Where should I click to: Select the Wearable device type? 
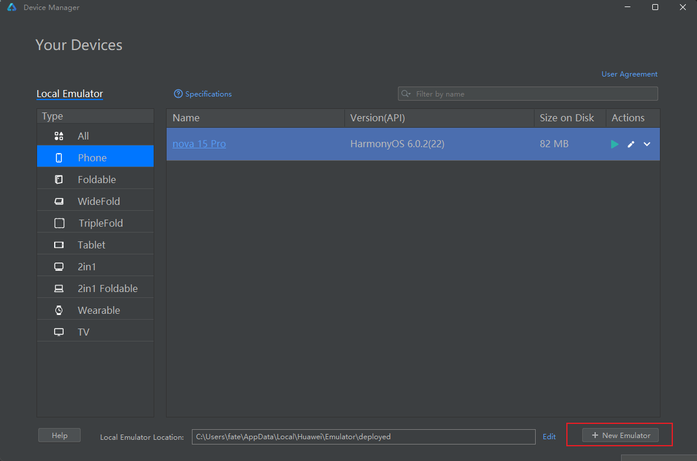pyautogui.click(x=95, y=310)
